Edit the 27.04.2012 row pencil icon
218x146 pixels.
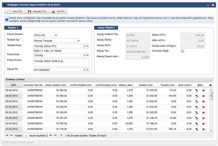[197, 107]
